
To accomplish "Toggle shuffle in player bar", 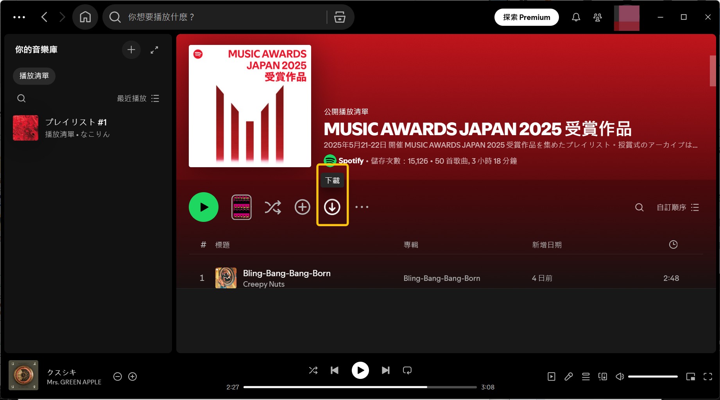I will point(313,370).
